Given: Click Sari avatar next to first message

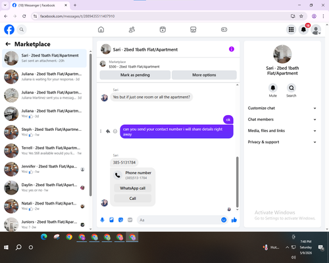Looking at the screenshot, I should 104,97.
